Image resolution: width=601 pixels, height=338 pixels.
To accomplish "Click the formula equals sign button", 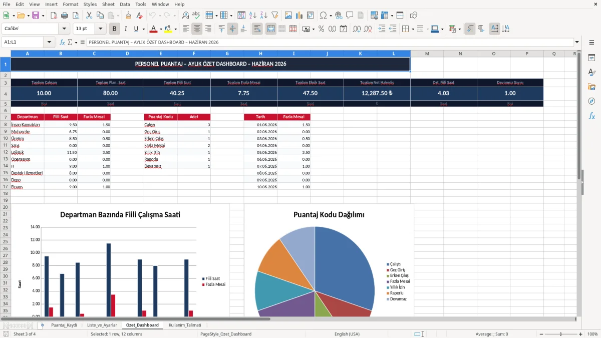I will 83,42.
